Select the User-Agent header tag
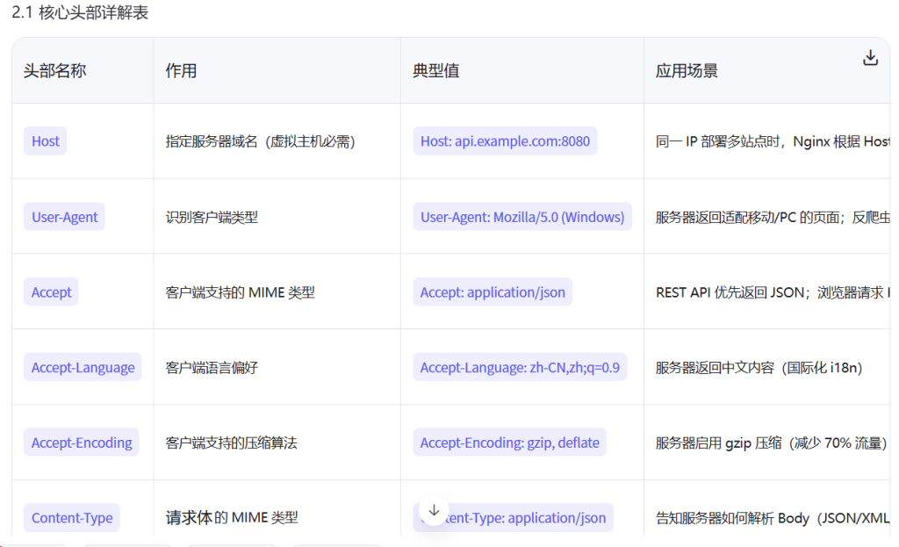 click(x=64, y=217)
